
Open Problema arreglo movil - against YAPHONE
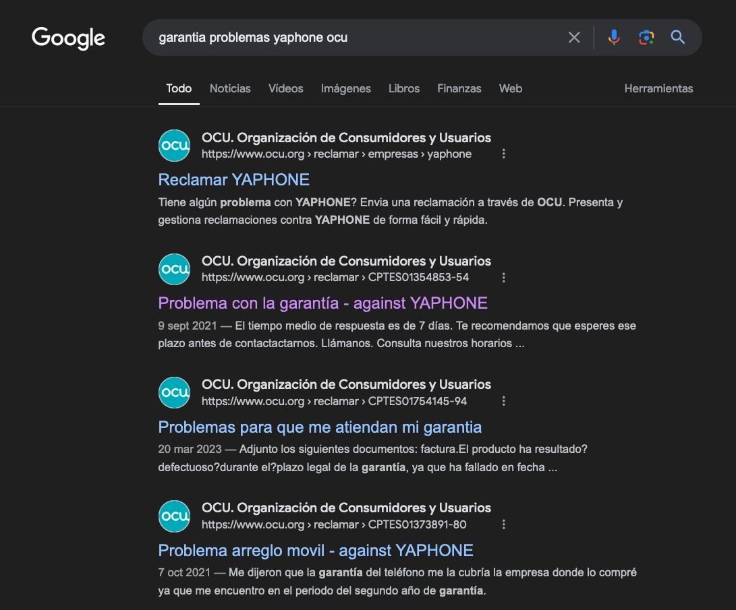click(x=316, y=551)
